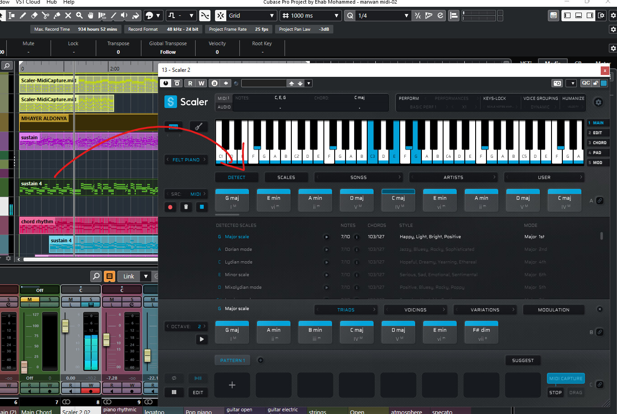
Task: Switch to the 2 EDIT side tab
Action: coord(598,132)
